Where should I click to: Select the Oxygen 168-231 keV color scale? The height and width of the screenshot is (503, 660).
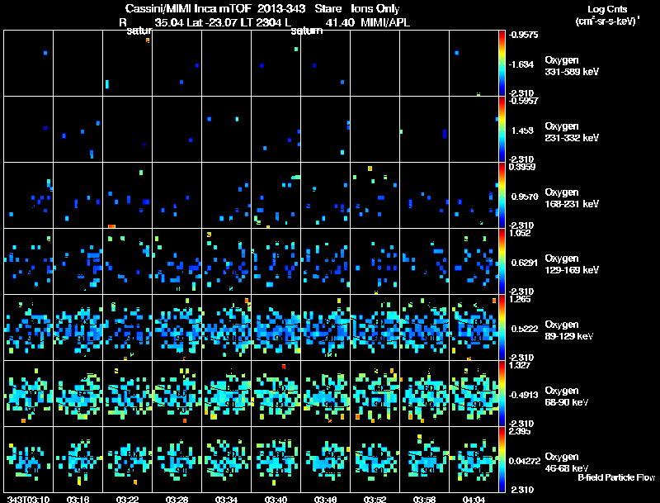coord(502,195)
